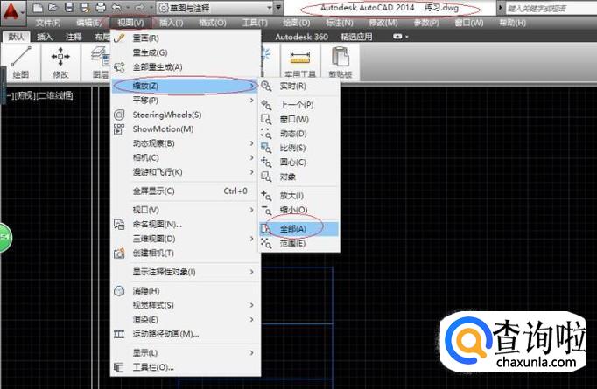
Task: Open the 文件(F) menu
Action: (48, 23)
